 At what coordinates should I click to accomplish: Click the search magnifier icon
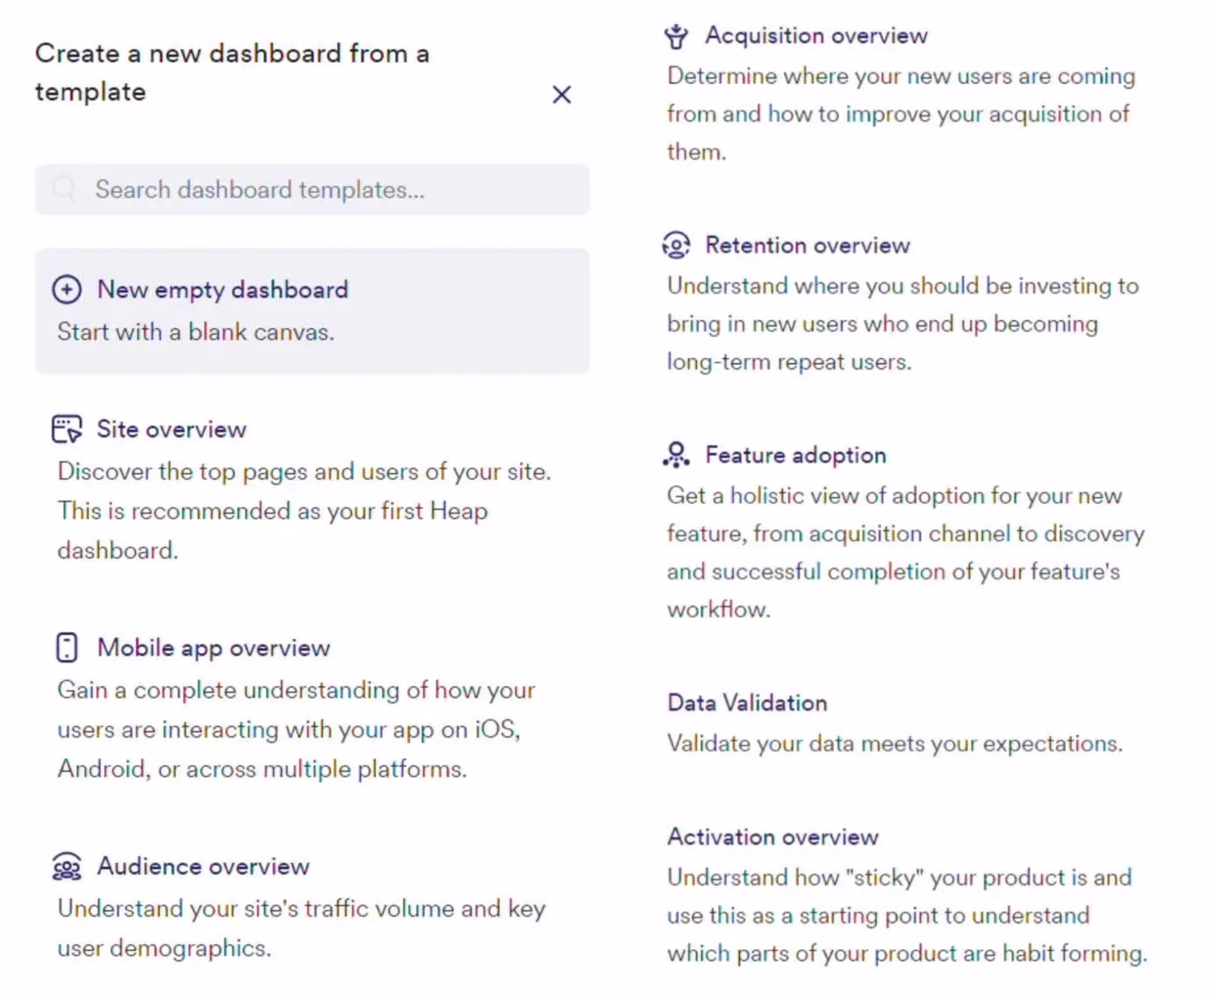pyautogui.click(x=64, y=189)
